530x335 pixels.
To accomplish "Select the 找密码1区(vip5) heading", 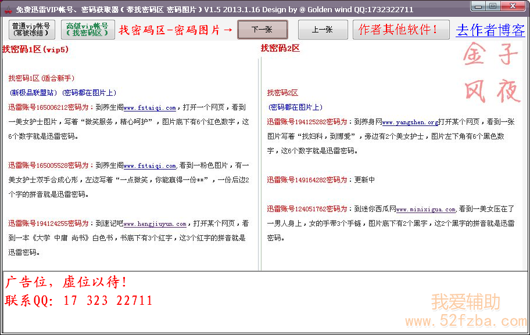I will pyautogui.click(x=35, y=49).
